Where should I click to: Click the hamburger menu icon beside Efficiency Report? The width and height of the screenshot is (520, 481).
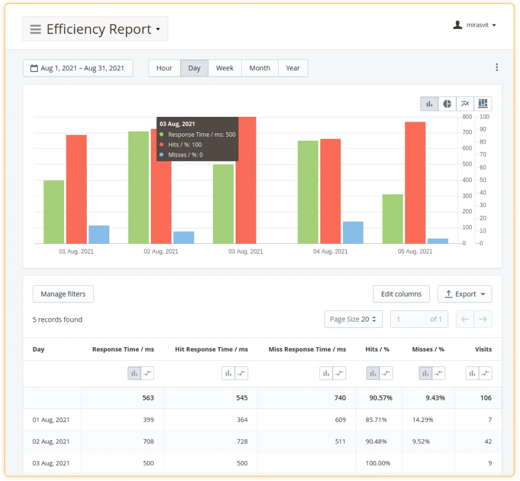[x=35, y=29]
